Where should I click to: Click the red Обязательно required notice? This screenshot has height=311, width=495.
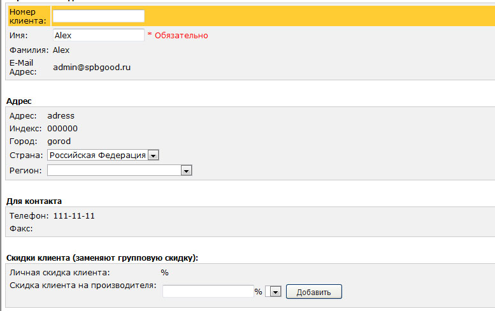pyautogui.click(x=178, y=35)
